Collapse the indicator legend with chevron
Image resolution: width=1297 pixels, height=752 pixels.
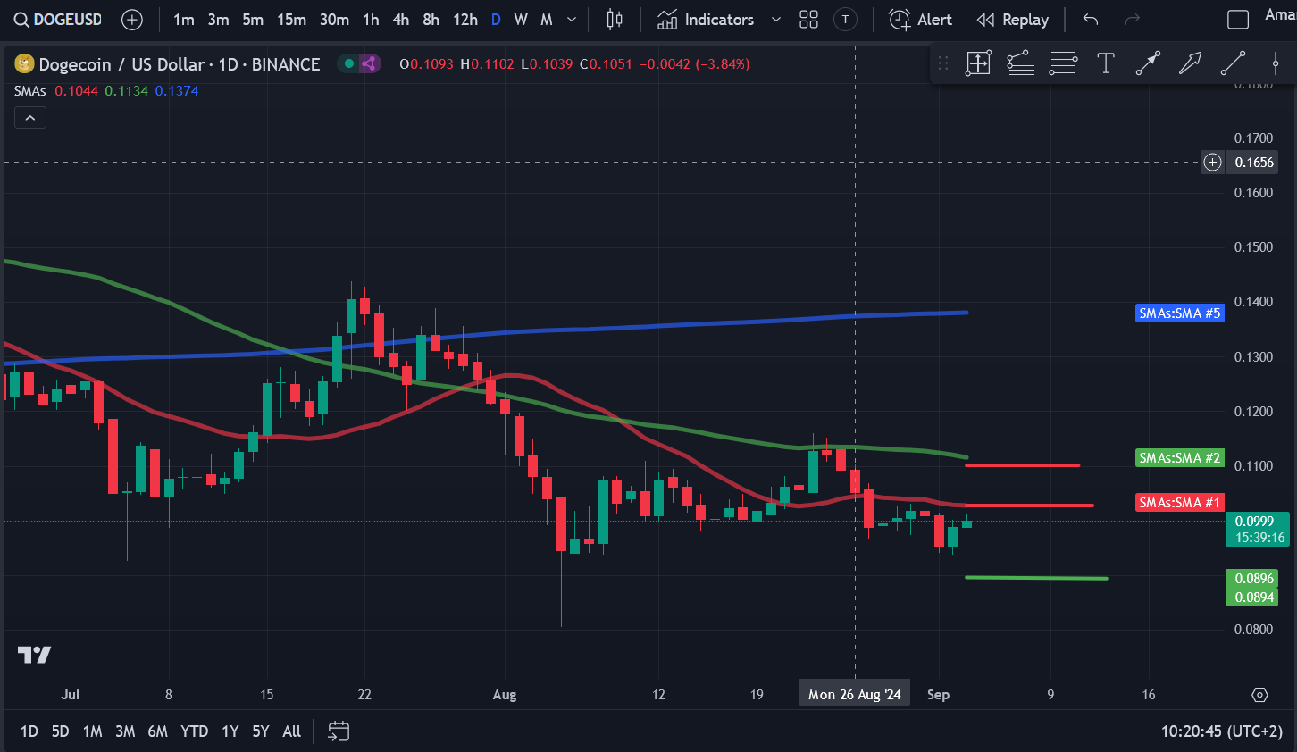[x=30, y=118]
